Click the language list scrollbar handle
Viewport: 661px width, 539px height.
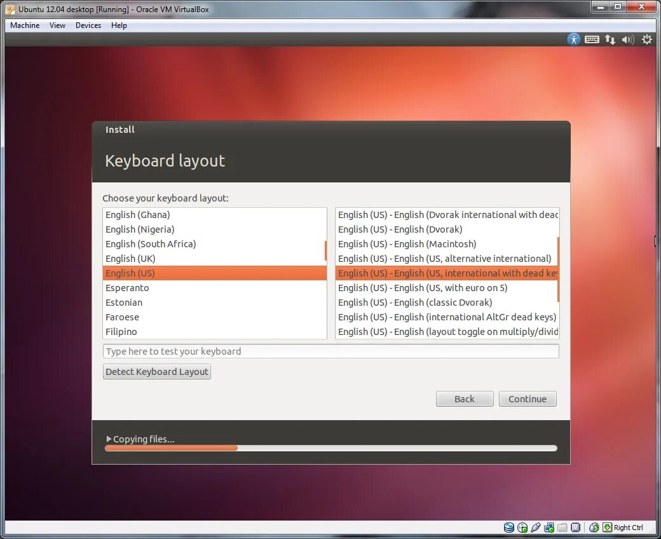(325, 250)
